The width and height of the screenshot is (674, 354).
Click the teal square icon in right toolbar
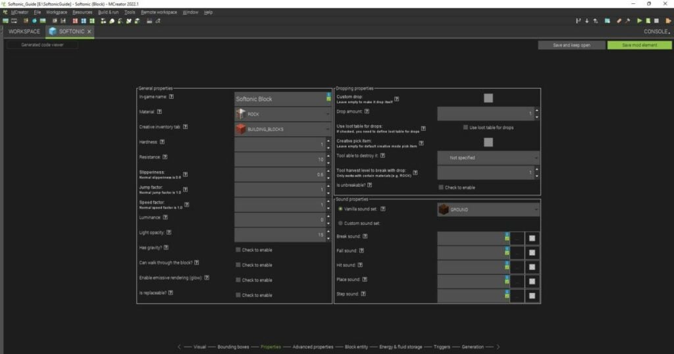pyautogui.click(x=607, y=20)
